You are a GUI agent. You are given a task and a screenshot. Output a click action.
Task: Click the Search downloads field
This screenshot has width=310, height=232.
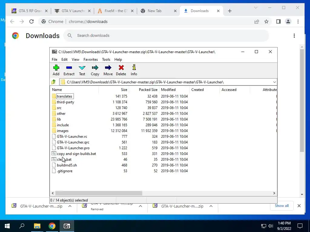tap(166, 36)
